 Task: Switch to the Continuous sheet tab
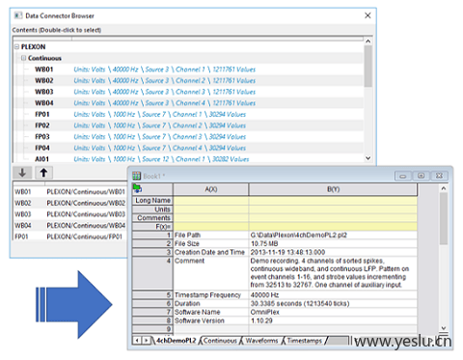pyautogui.click(x=220, y=341)
